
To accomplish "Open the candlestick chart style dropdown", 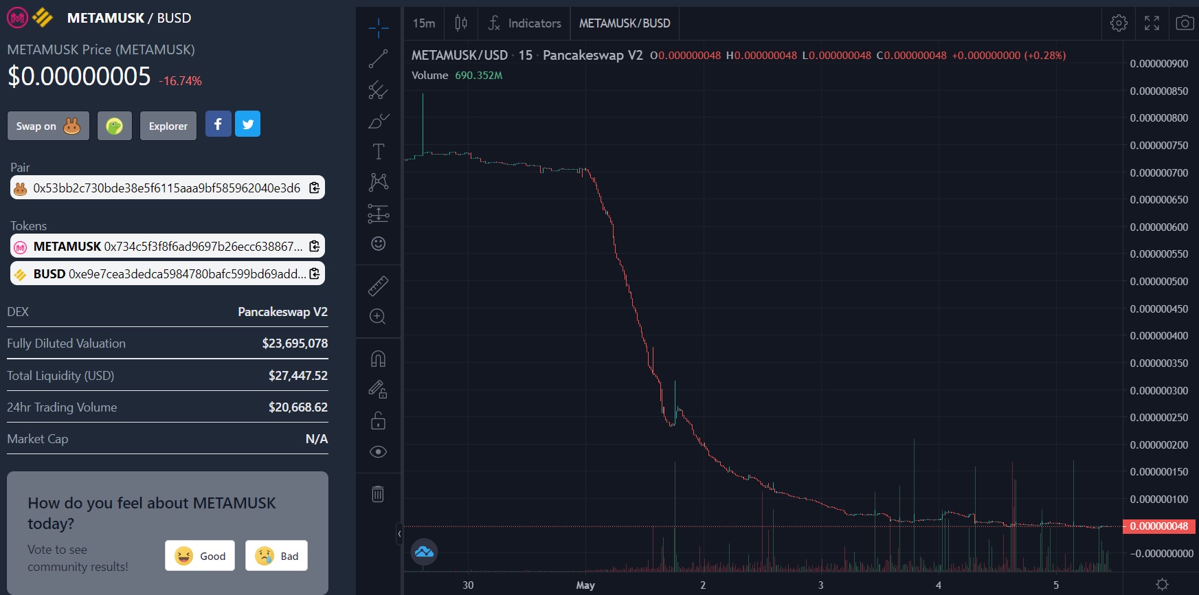I will coord(461,23).
